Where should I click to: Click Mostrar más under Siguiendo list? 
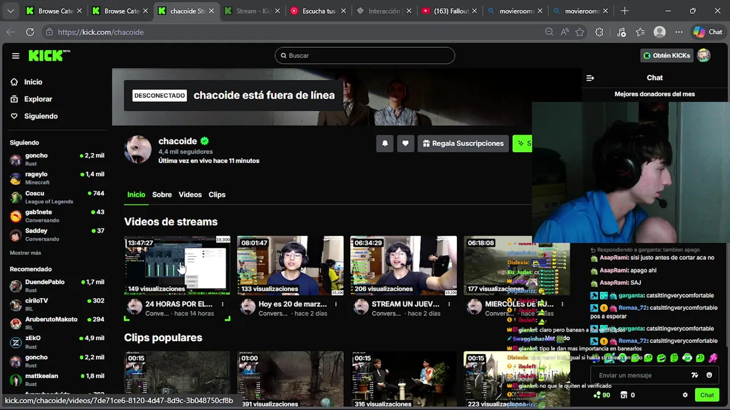pos(25,253)
